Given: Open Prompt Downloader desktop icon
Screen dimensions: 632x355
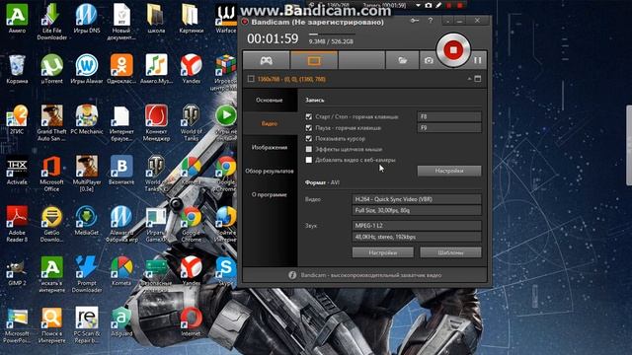Looking at the screenshot, I should tap(87, 275).
